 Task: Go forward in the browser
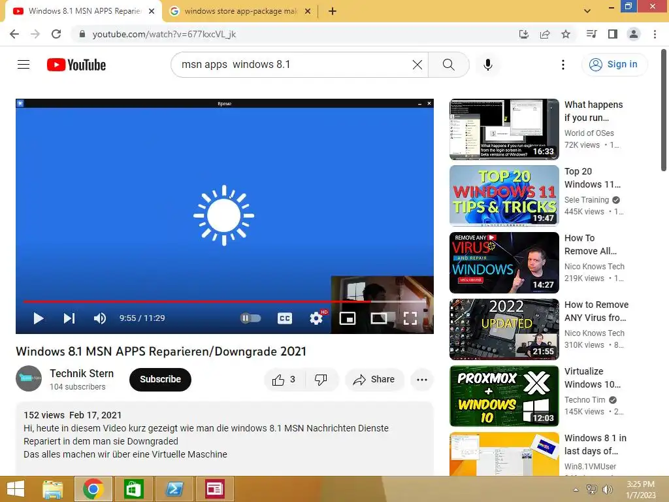pos(35,34)
